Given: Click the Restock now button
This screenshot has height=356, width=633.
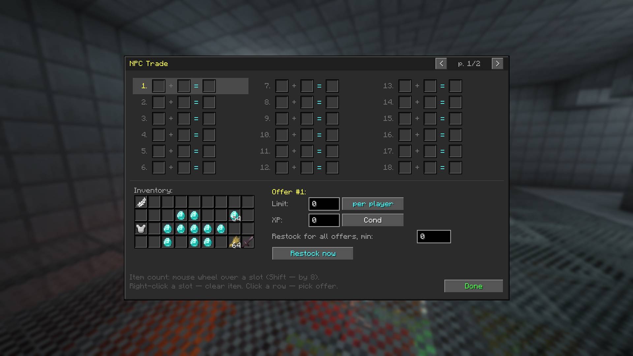Looking at the screenshot, I should coord(313,253).
